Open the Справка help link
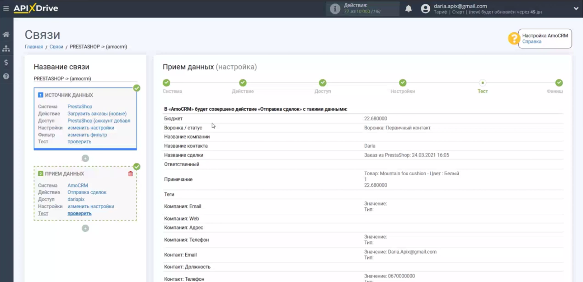 pyautogui.click(x=532, y=42)
